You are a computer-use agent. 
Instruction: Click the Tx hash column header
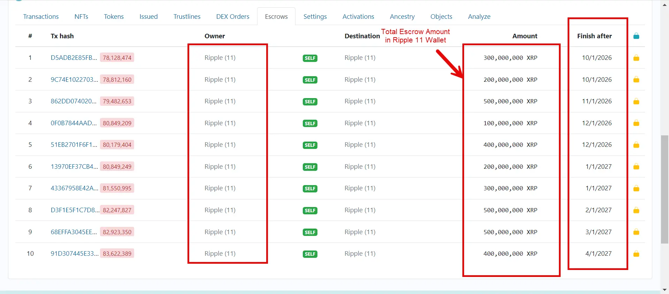[62, 36]
